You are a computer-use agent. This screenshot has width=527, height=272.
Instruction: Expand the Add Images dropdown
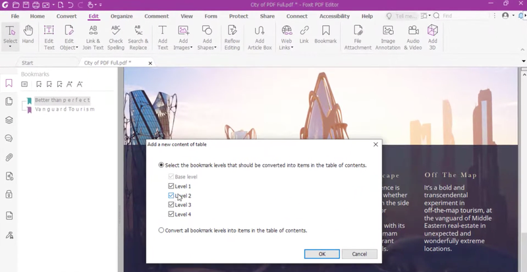pos(191,47)
